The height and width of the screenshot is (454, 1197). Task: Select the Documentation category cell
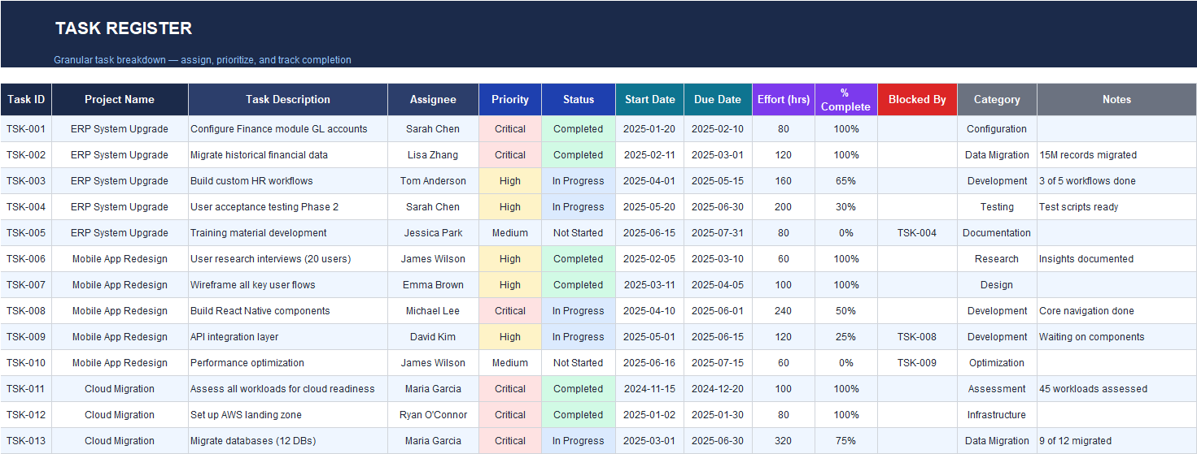[x=997, y=232]
